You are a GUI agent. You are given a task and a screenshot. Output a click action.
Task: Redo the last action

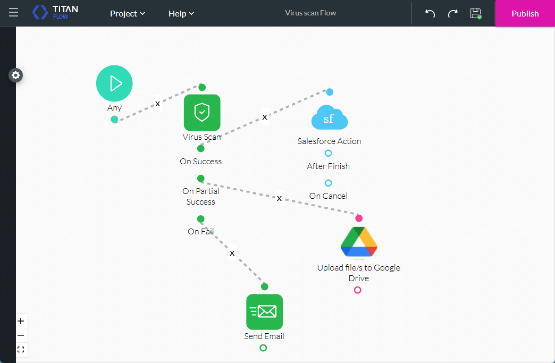(x=452, y=13)
